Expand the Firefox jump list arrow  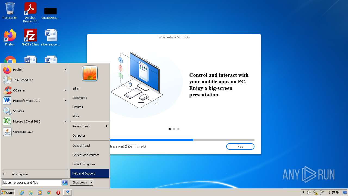point(65,70)
